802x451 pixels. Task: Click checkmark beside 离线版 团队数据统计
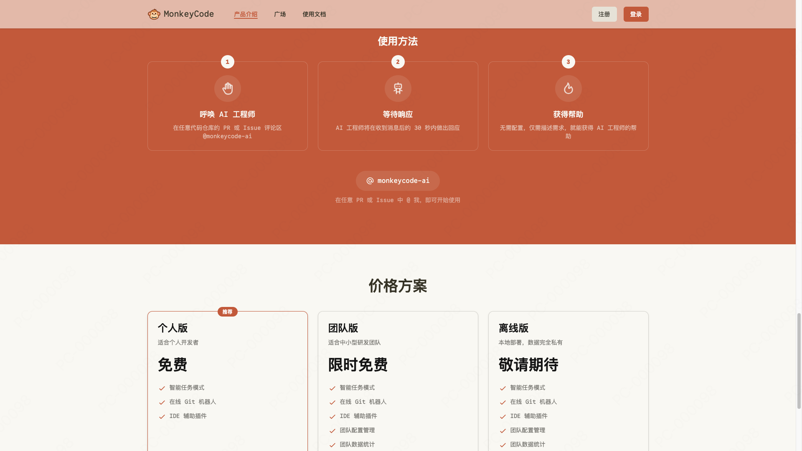click(x=503, y=445)
